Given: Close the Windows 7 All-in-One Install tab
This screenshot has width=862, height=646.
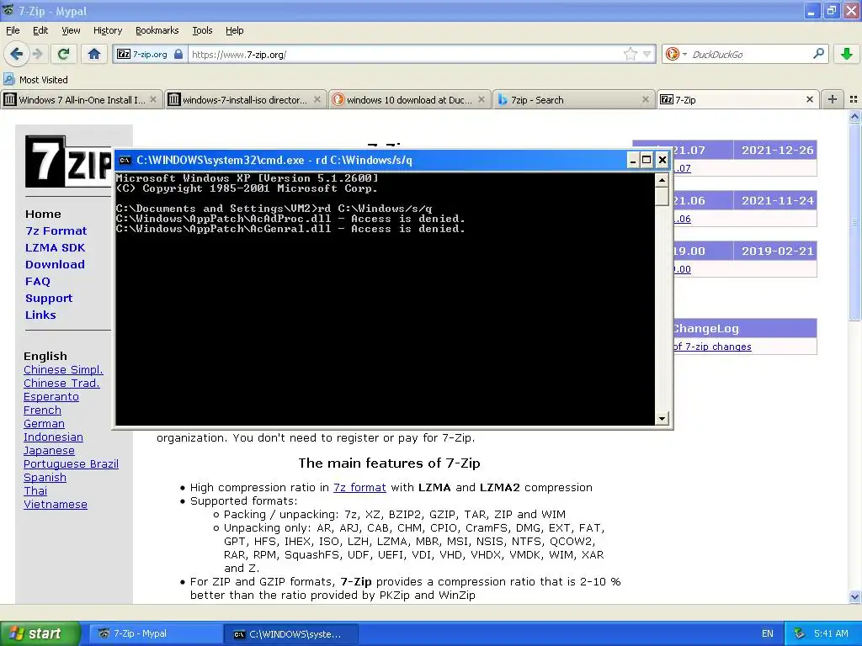Looking at the screenshot, I should pyautogui.click(x=153, y=99).
